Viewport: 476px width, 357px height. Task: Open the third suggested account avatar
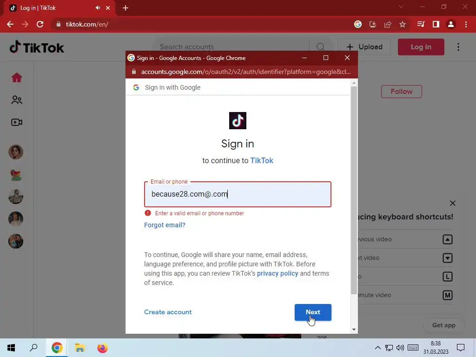click(16, 197)
